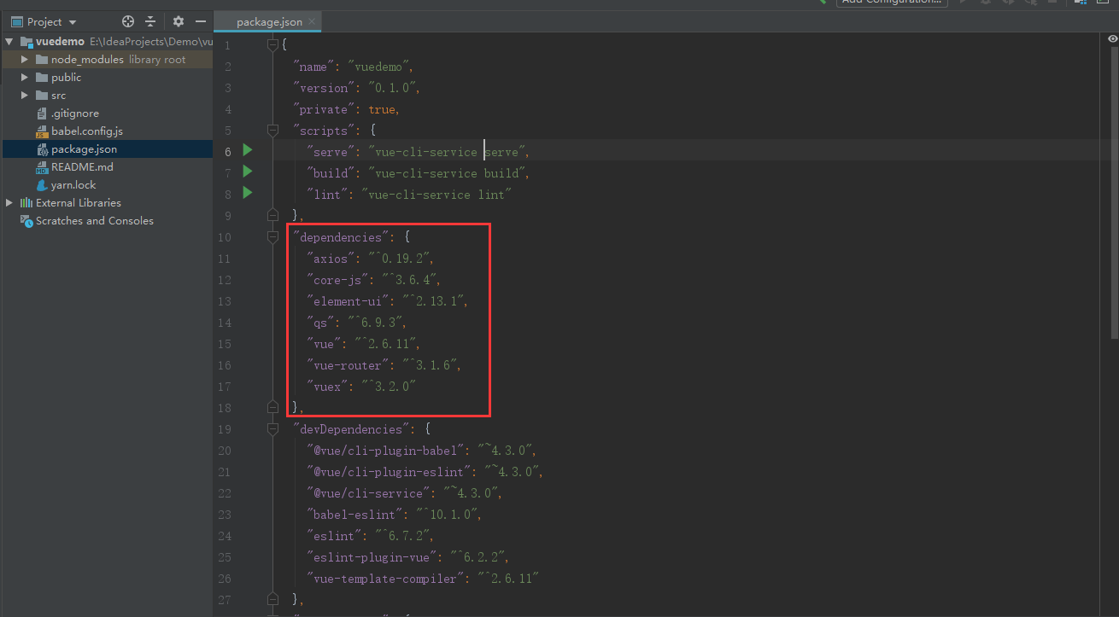Run the serve script gutter arrow
Viewport: 1119px width, 617px height.
click(248, 150)
